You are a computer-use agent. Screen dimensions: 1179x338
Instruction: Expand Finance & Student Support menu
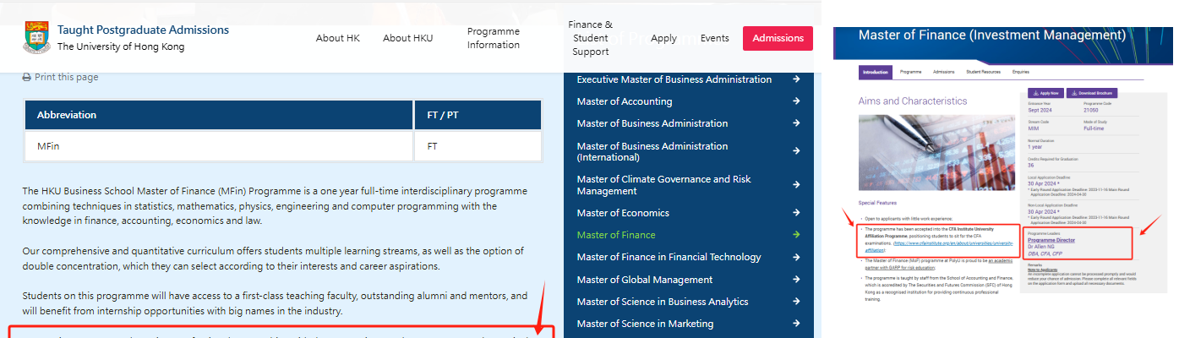coord(590,38)
